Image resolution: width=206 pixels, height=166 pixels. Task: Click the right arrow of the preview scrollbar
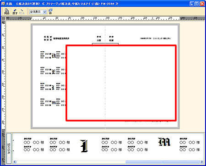coord(202,162)
